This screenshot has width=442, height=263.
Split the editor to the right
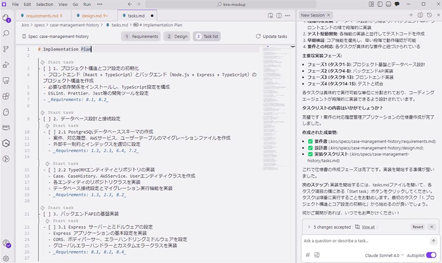tap(279, 16)
